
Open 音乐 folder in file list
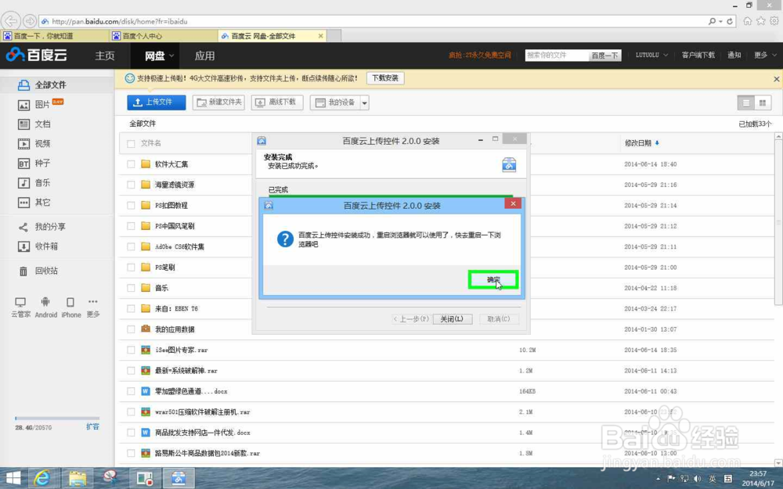tap(161, 288)
